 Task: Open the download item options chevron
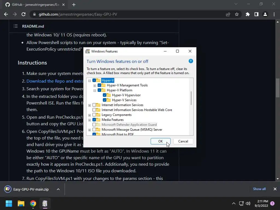tap(58, 189)
